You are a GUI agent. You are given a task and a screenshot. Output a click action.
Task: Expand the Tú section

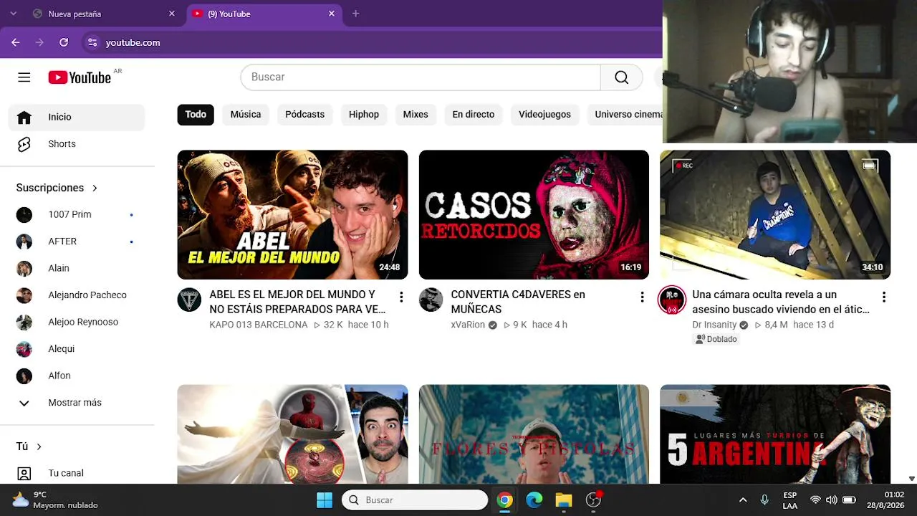[x=29, y=446]
